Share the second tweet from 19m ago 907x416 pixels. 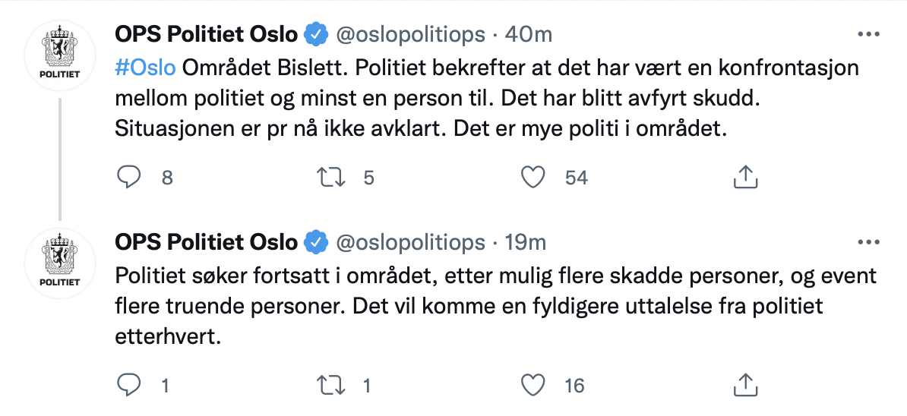point(745,385)
